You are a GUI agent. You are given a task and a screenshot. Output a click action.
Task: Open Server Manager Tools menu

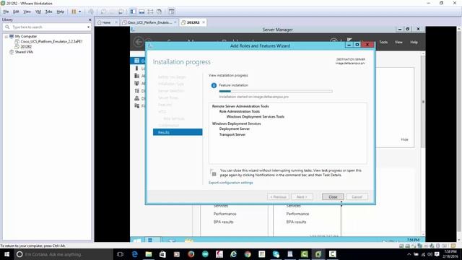383,42
